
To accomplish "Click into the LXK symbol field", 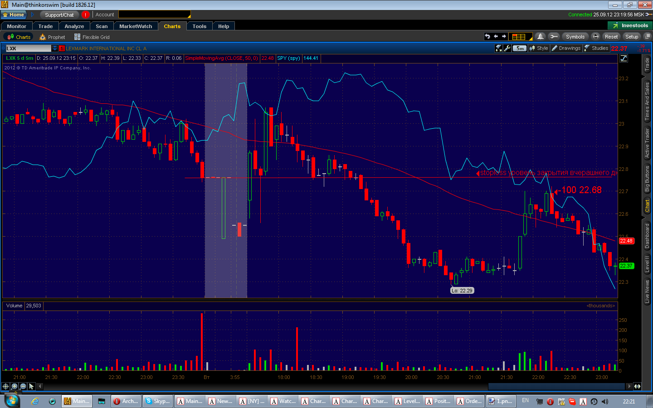I will [x=28, y=48].
